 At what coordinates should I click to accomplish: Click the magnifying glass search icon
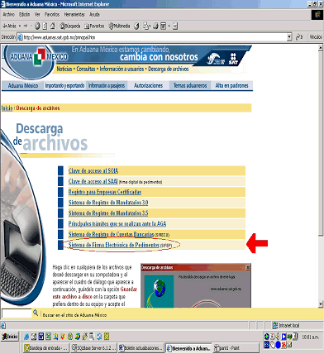[x=36, y=313]
